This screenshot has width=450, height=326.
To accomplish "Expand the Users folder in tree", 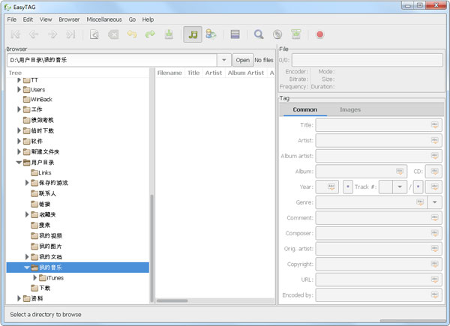I will pos(19,89).
